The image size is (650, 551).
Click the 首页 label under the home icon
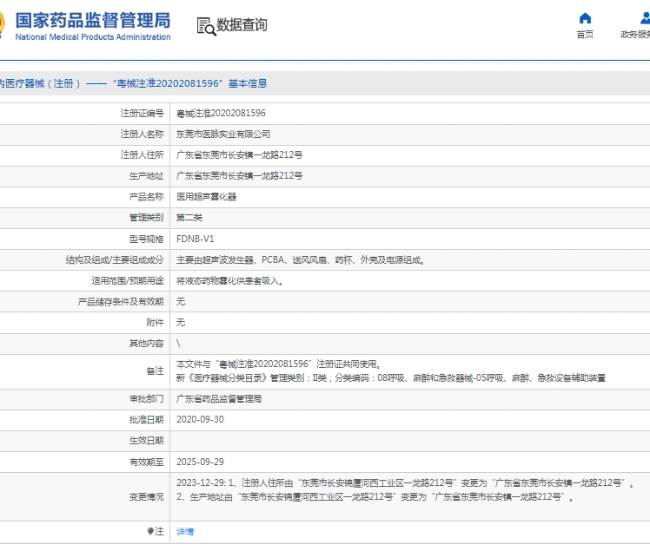(585, 35)
